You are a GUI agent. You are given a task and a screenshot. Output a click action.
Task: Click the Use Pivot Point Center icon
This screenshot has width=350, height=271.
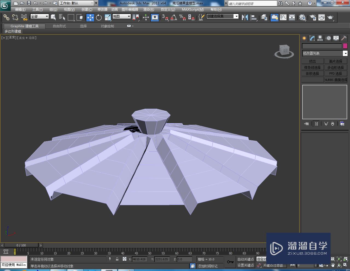coord(136,17)
